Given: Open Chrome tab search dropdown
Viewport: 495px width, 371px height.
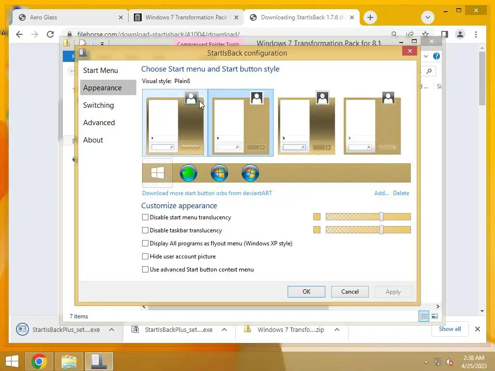Looking at the screenshot, I should click(428, 17).
